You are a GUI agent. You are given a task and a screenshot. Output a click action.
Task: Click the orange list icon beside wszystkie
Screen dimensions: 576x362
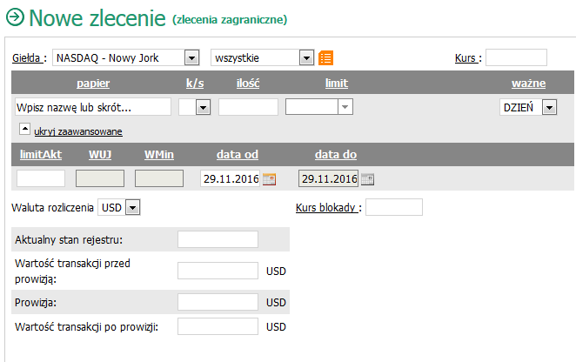(x=325, y=58)
